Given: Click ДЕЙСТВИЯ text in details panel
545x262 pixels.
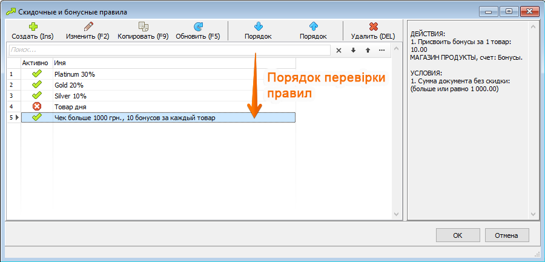Looking at the screenshot, I should tap(428, 34).
